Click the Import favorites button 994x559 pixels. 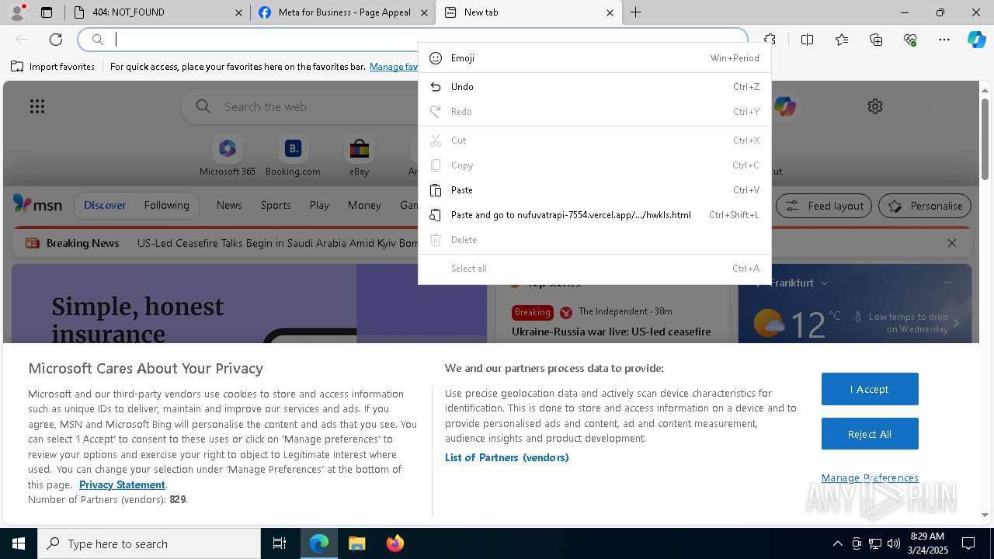pos(53,67)
